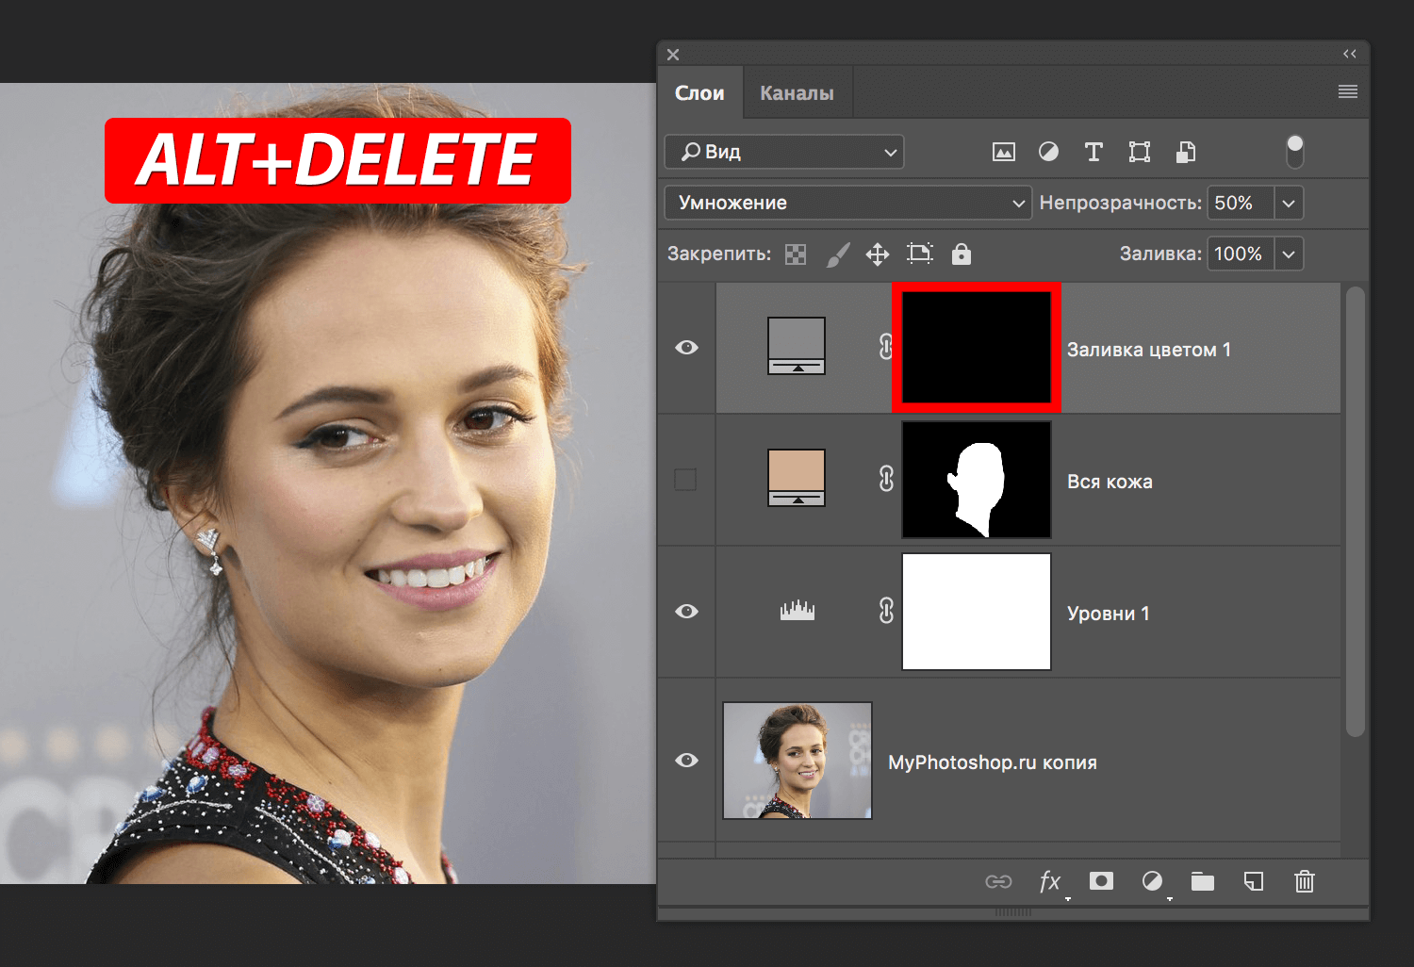
Task: Show the Вся кожа layer
Action: pyautogui.click(x=686, y=480)
